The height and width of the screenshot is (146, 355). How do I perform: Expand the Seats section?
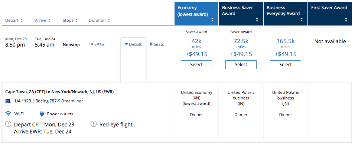tap(157, 44)
